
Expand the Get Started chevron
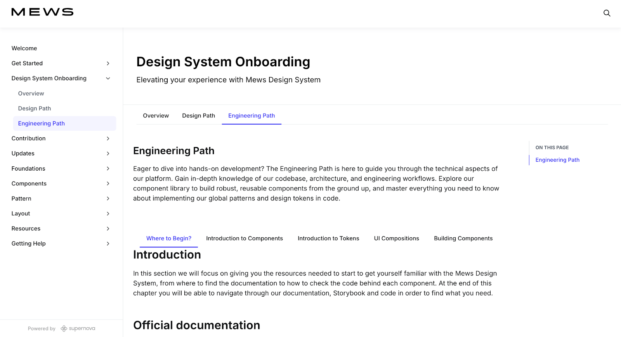point(108,63)
